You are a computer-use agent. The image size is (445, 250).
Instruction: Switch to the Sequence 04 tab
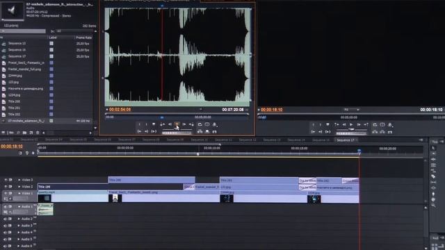point(54,140)
